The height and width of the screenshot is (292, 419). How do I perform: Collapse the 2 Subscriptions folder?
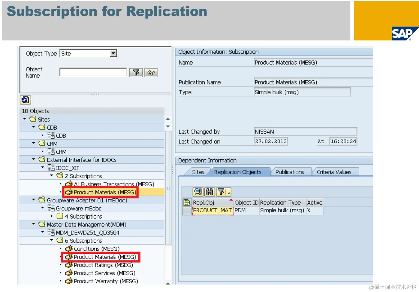(52, 175)
